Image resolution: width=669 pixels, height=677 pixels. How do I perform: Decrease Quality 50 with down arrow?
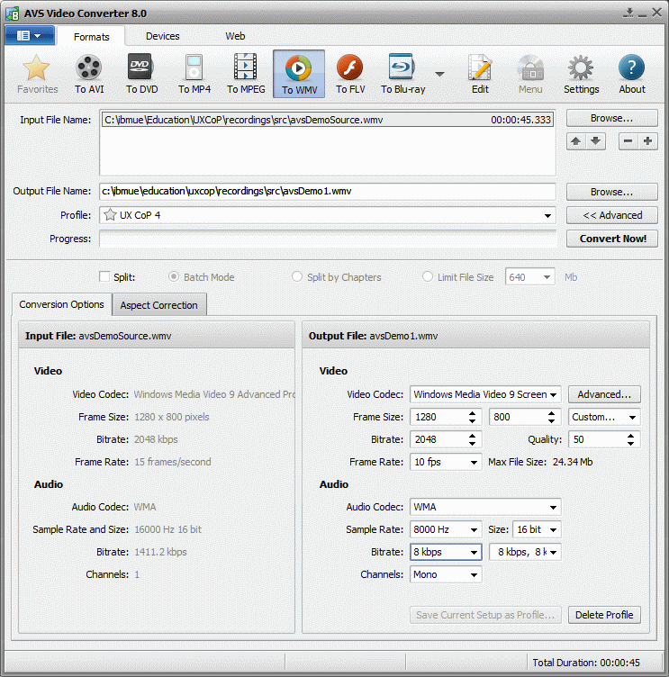tap(631, 444)
